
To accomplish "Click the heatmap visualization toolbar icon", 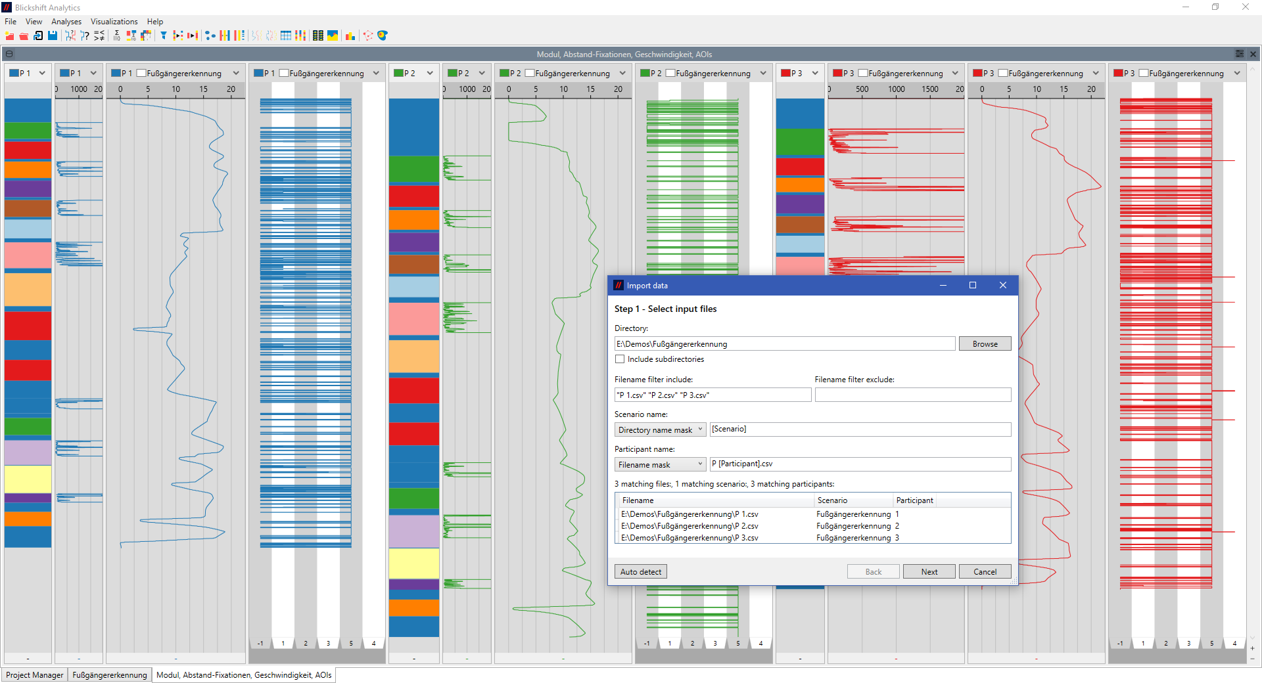I will pyautogui.click(x=333, y=35).
